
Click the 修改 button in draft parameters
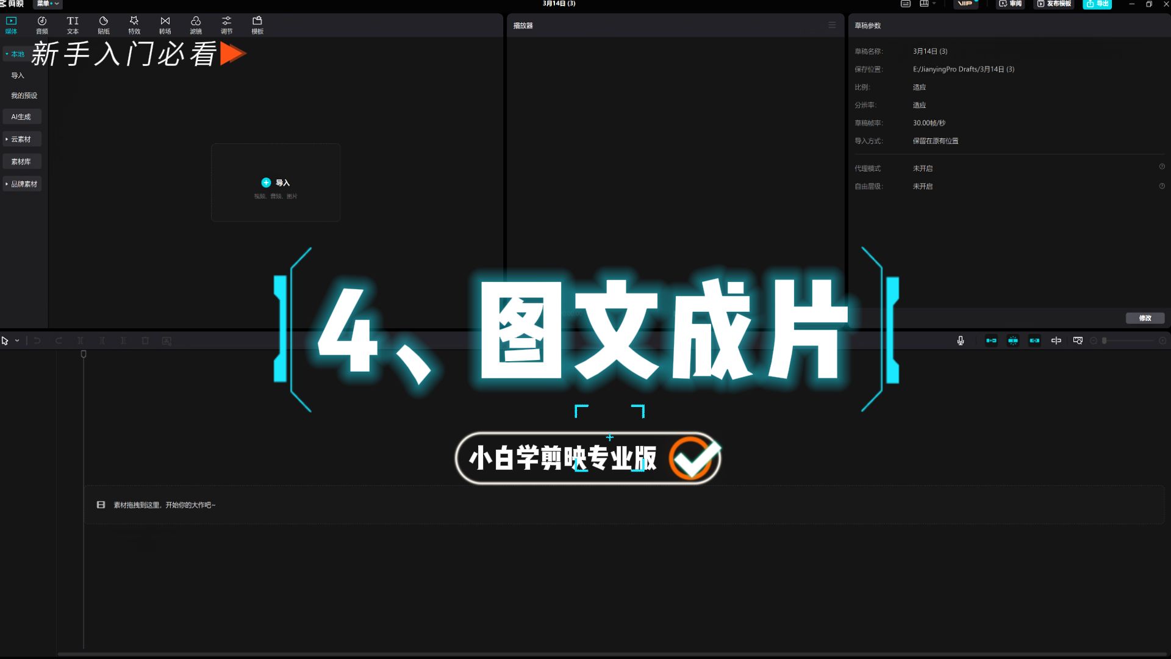pos(1145,318)
